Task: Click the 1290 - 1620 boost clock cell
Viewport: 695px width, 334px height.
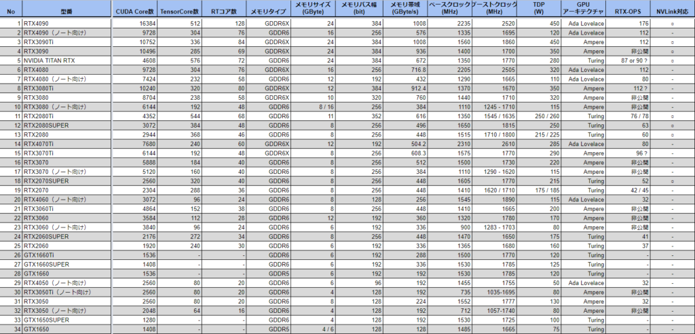Action: (x=495, y=172)
